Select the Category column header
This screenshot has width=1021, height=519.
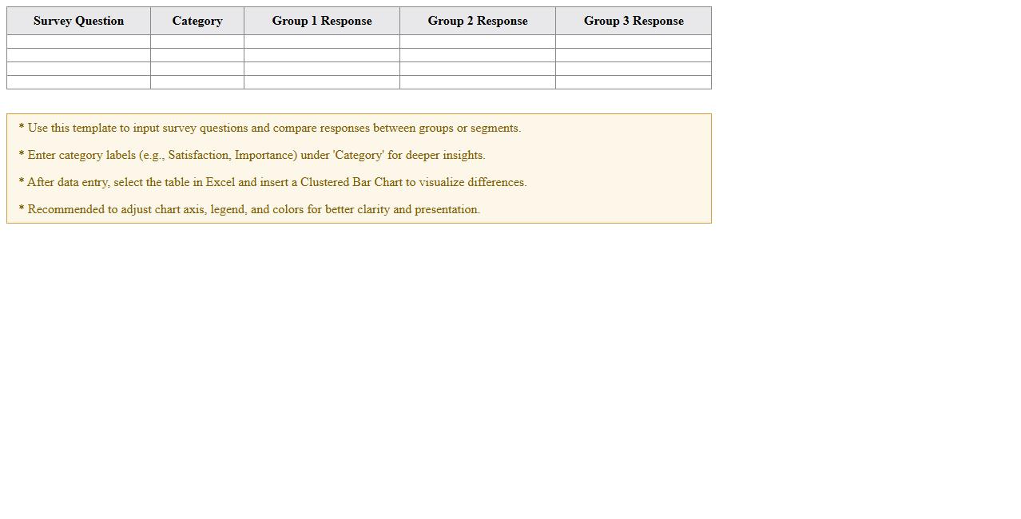coord(197,21)
